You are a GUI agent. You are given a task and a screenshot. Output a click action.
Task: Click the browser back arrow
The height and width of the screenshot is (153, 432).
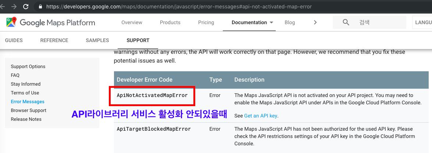click(2, 6)
